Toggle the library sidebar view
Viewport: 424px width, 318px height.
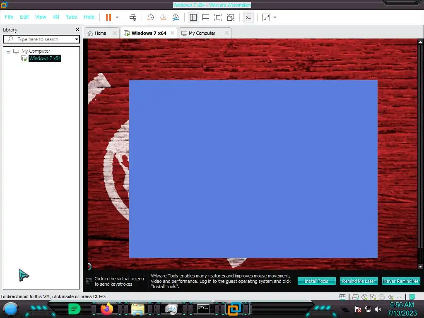(193, 17)
